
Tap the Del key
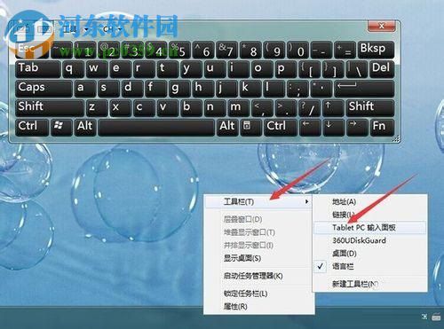(x=382, y=69)
